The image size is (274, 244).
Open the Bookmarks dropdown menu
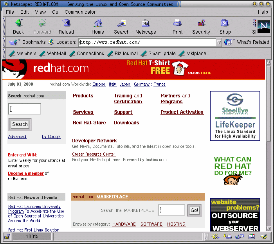[x=27, y=42]
